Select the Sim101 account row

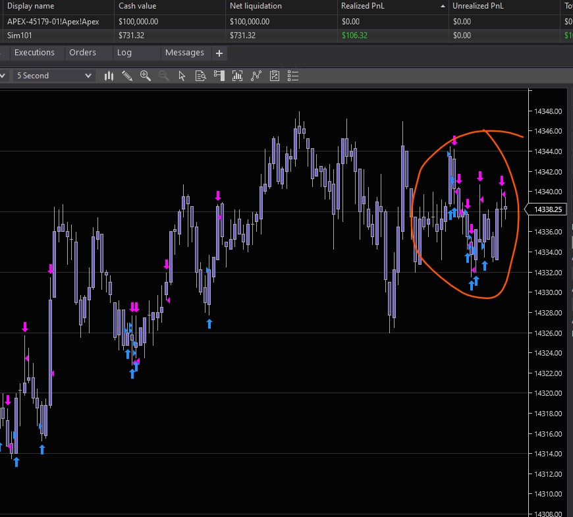(286, 36)
